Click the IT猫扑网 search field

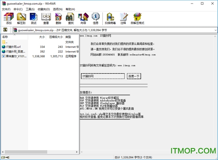click(x=103, y=76)
